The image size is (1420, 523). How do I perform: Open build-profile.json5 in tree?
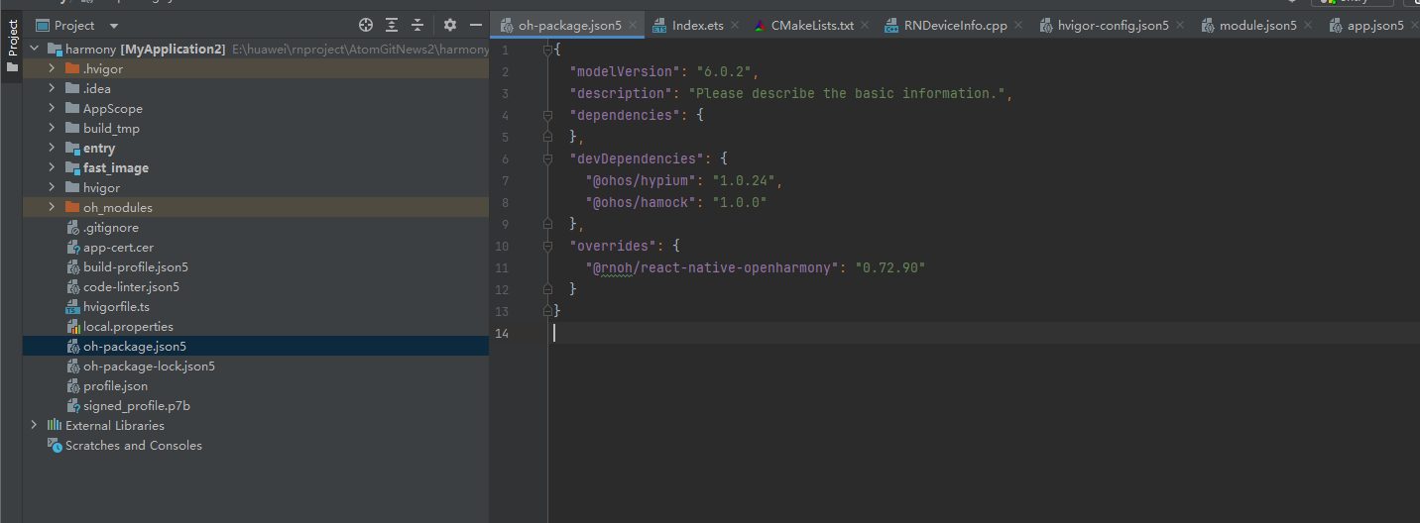(136, 267)
